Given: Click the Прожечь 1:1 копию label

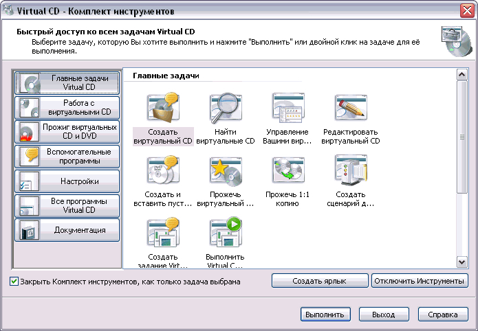Looking at the screenshot, I should (x=287, y=199).
